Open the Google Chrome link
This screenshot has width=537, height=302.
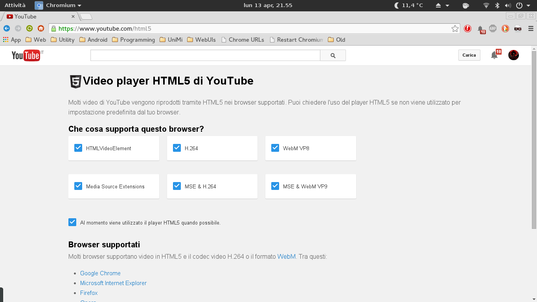click(100, 273)
